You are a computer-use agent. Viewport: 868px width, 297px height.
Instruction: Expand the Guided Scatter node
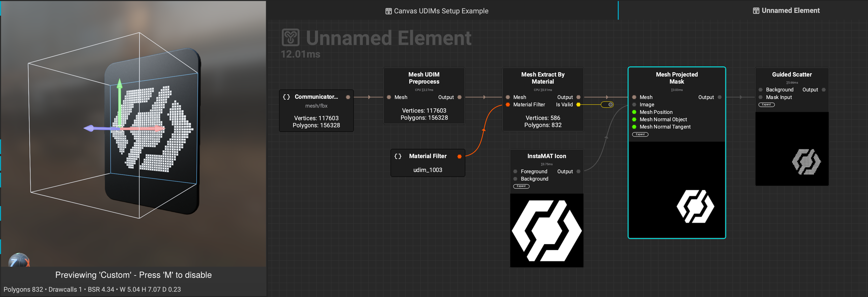tap(767, 105)
